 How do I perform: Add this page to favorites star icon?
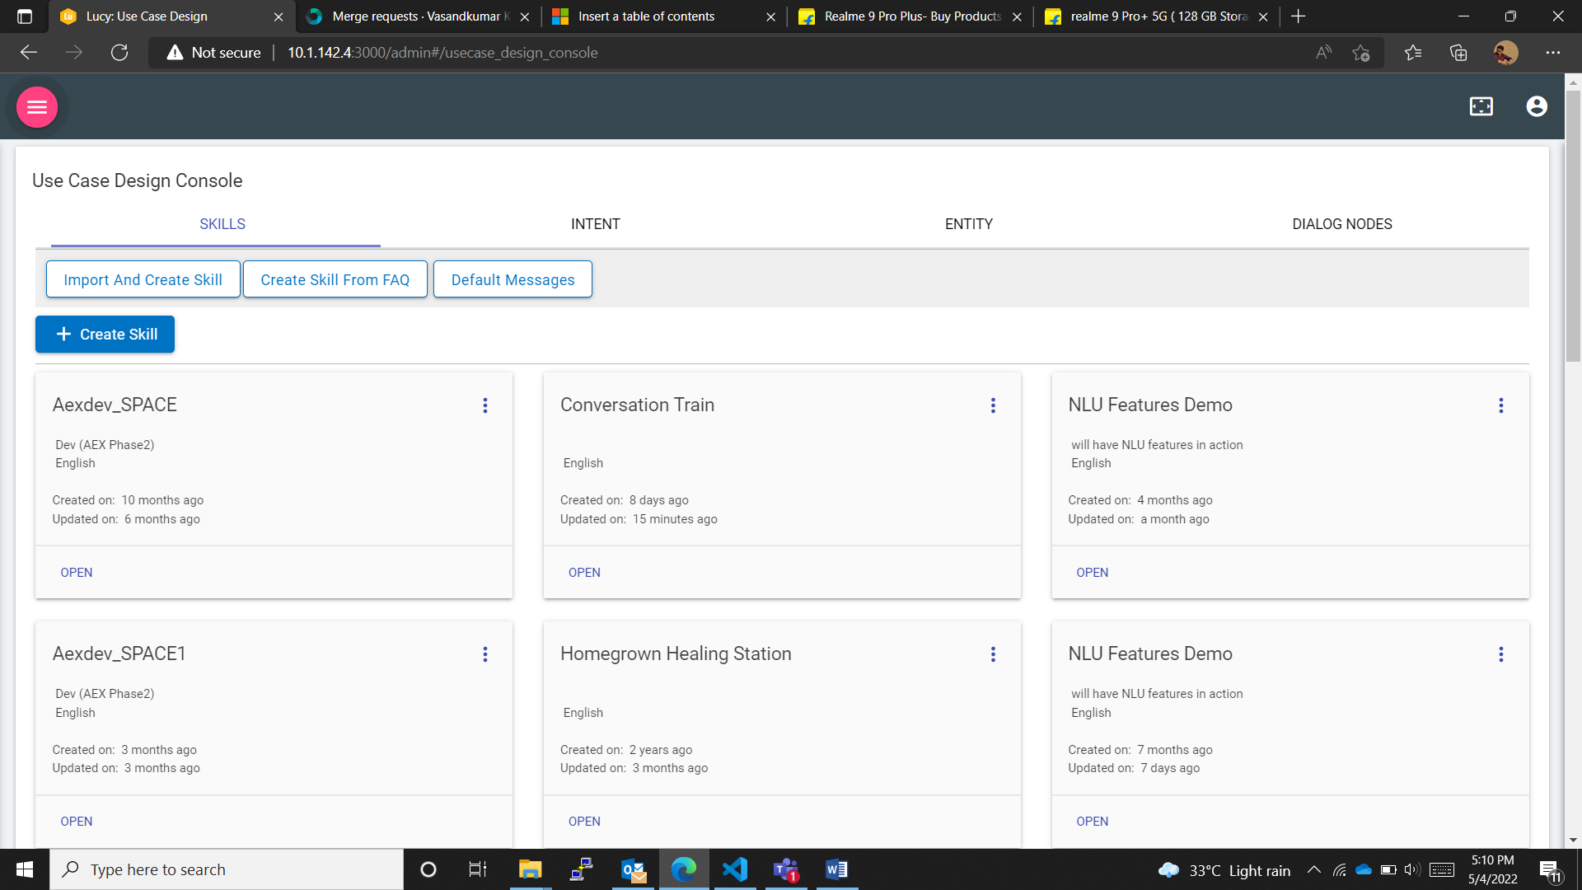tap(1360, 53)
